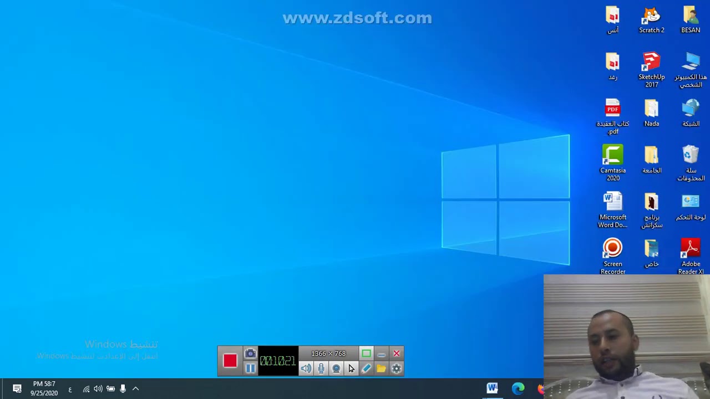
Task: Open the Network (الشبكة) desktop icon
Action: (x=691, y=114)
